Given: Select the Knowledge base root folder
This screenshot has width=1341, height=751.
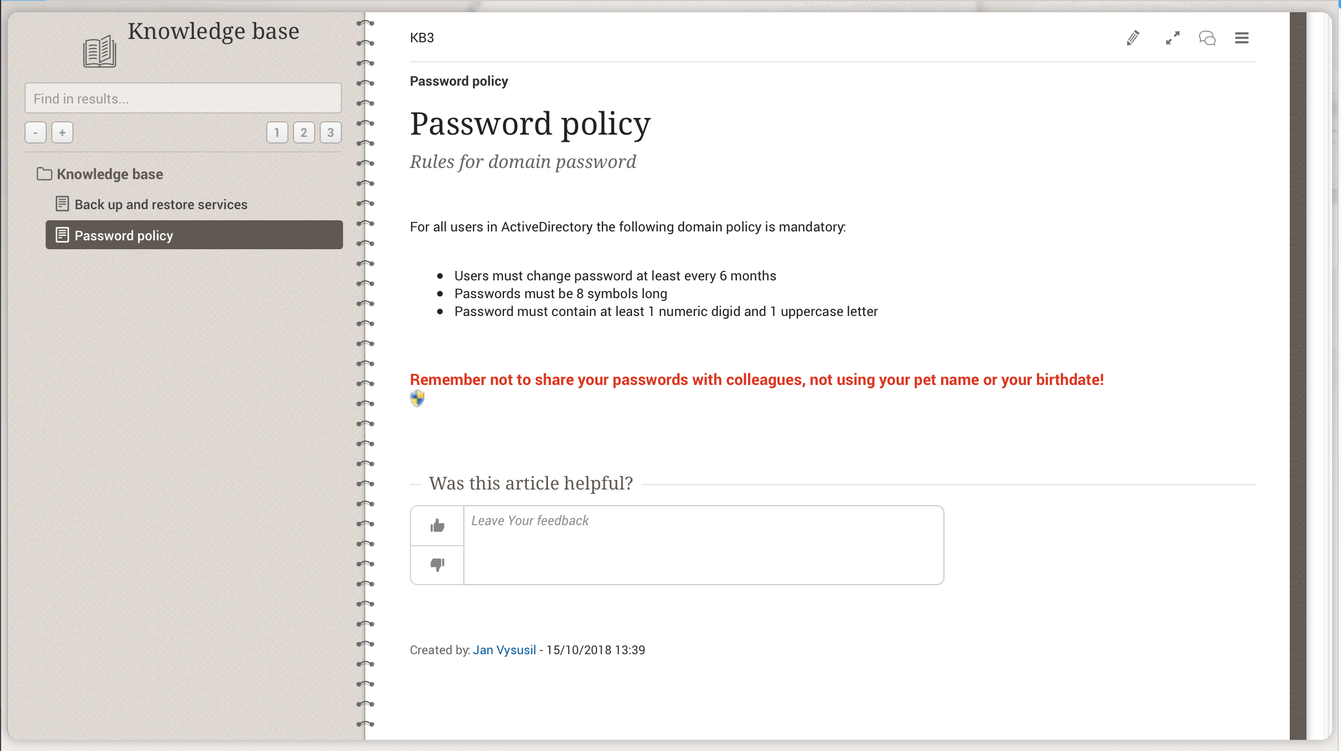Looking at the screenshot, I should pyautogui.click(x=110, y=174).
